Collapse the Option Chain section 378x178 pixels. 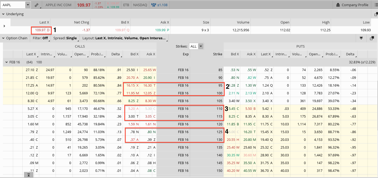point(3,38)
